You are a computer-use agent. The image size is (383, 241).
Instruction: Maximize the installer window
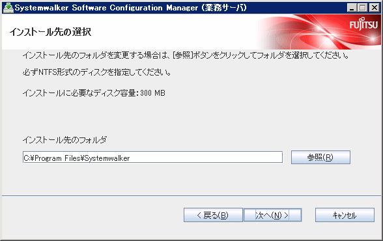(363, 8)
